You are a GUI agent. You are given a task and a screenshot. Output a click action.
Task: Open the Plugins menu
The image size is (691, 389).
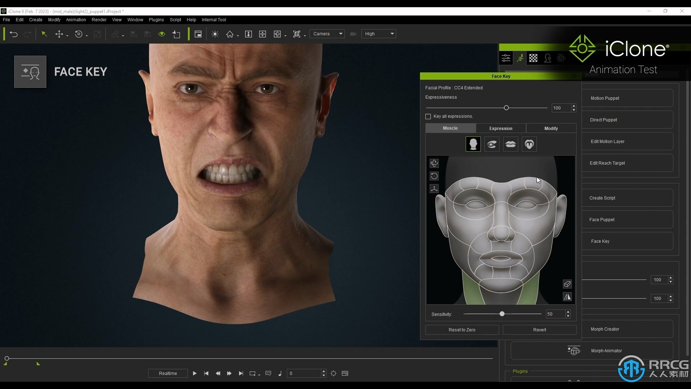tap(156, 20)
